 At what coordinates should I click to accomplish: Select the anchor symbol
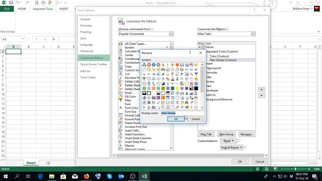click(149, 107)
